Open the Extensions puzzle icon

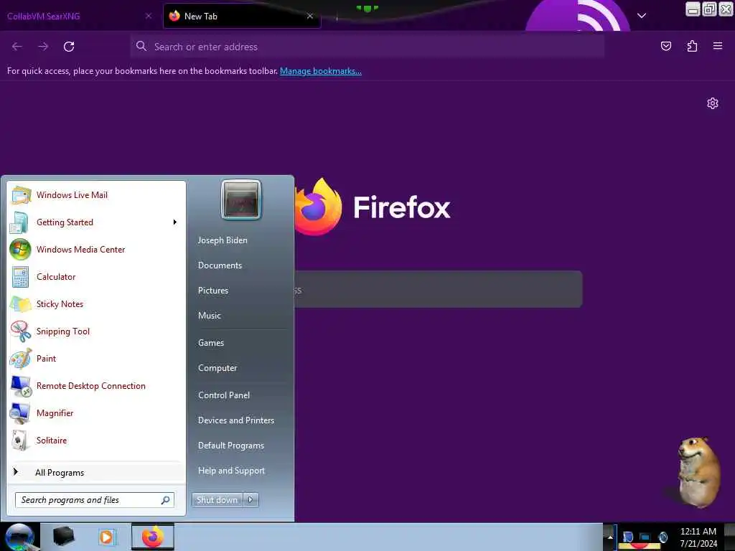pyautogui.click(x=692, y=46)
